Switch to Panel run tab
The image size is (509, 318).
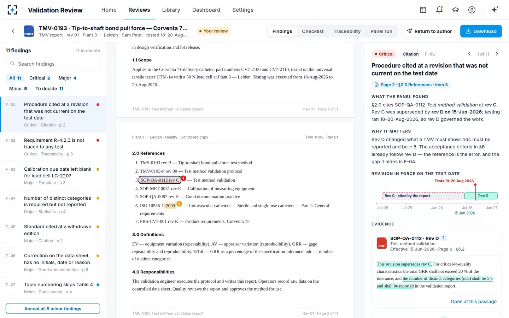point(381,31)
